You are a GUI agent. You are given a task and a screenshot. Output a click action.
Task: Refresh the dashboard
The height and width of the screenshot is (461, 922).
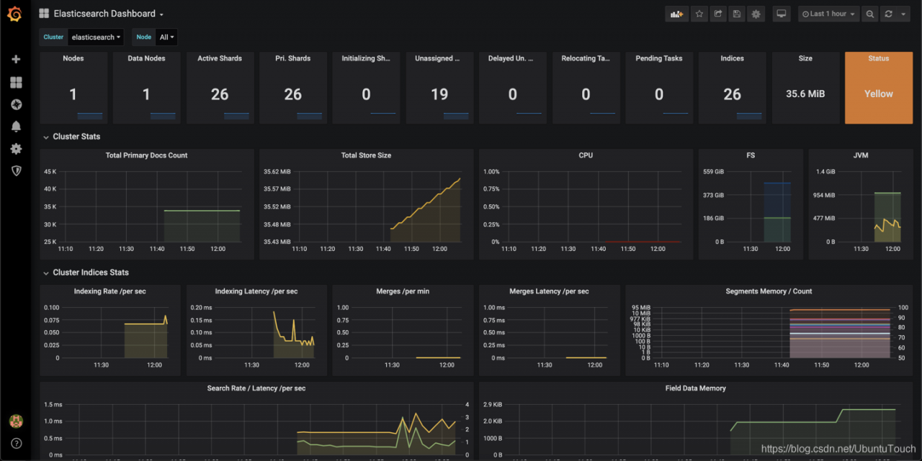888,14
